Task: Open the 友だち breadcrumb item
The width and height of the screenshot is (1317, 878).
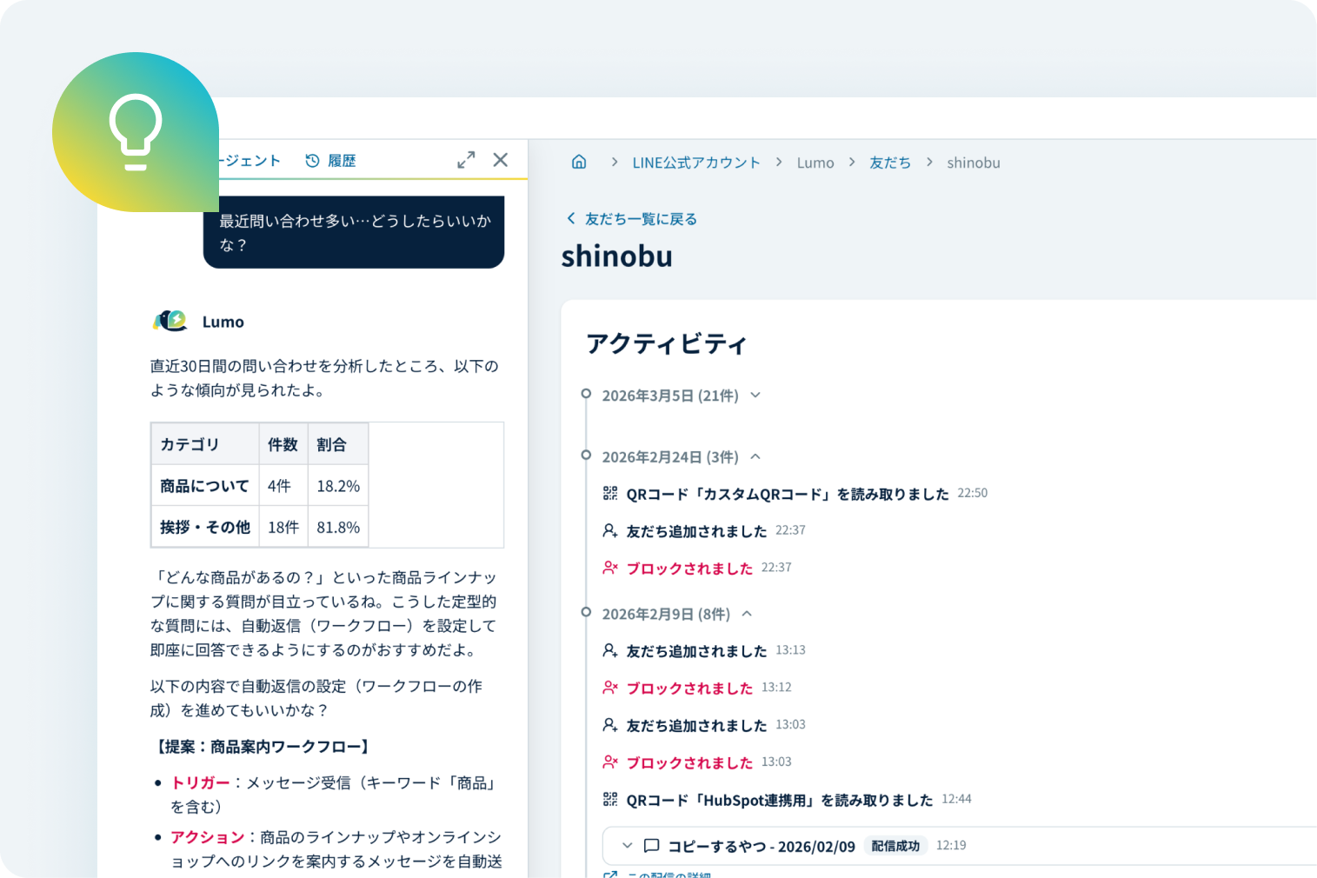Action: pyautogui.click(x=889, y=162)
